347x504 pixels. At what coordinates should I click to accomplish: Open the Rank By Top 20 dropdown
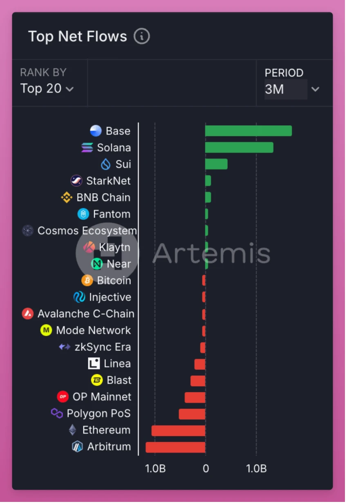pos(47,88)
